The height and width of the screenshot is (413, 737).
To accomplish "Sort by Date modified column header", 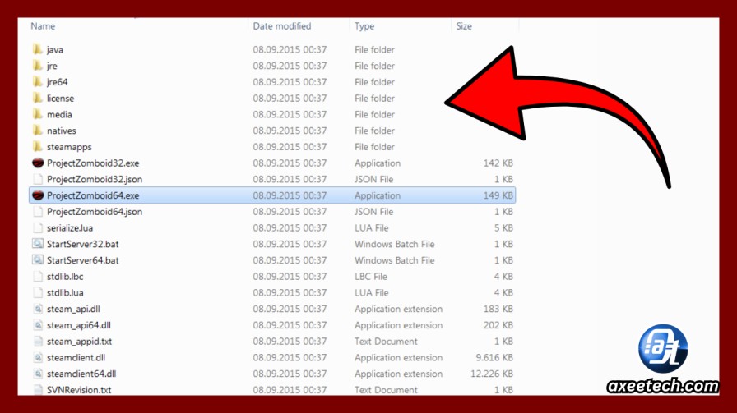I will tap(282, 26).
